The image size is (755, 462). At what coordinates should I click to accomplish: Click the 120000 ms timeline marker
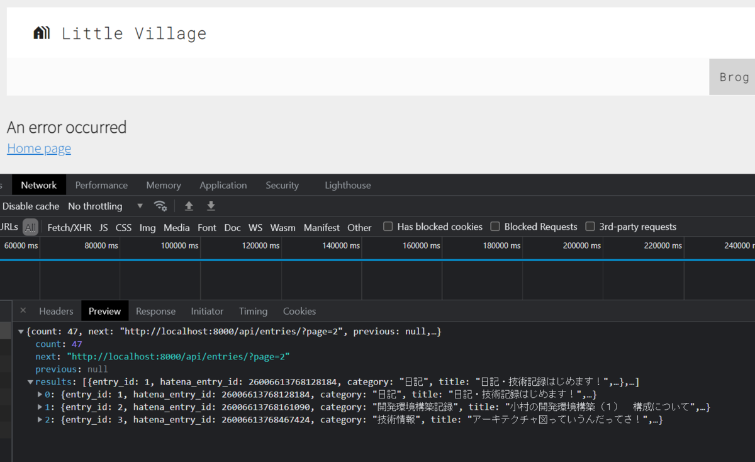260,245
